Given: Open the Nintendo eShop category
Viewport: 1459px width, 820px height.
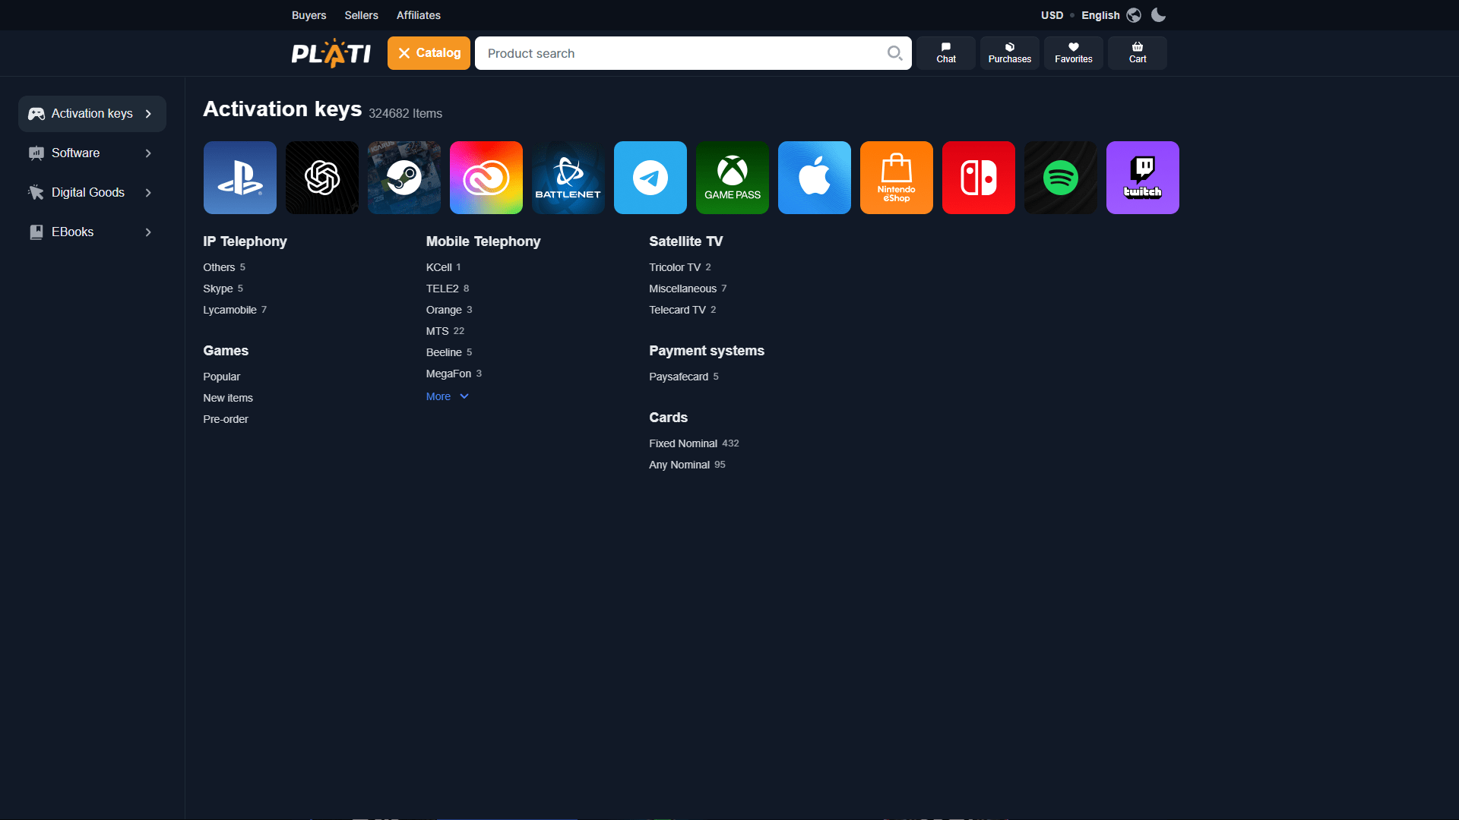Looking at the screenshot, I should [x=896, y=177].
